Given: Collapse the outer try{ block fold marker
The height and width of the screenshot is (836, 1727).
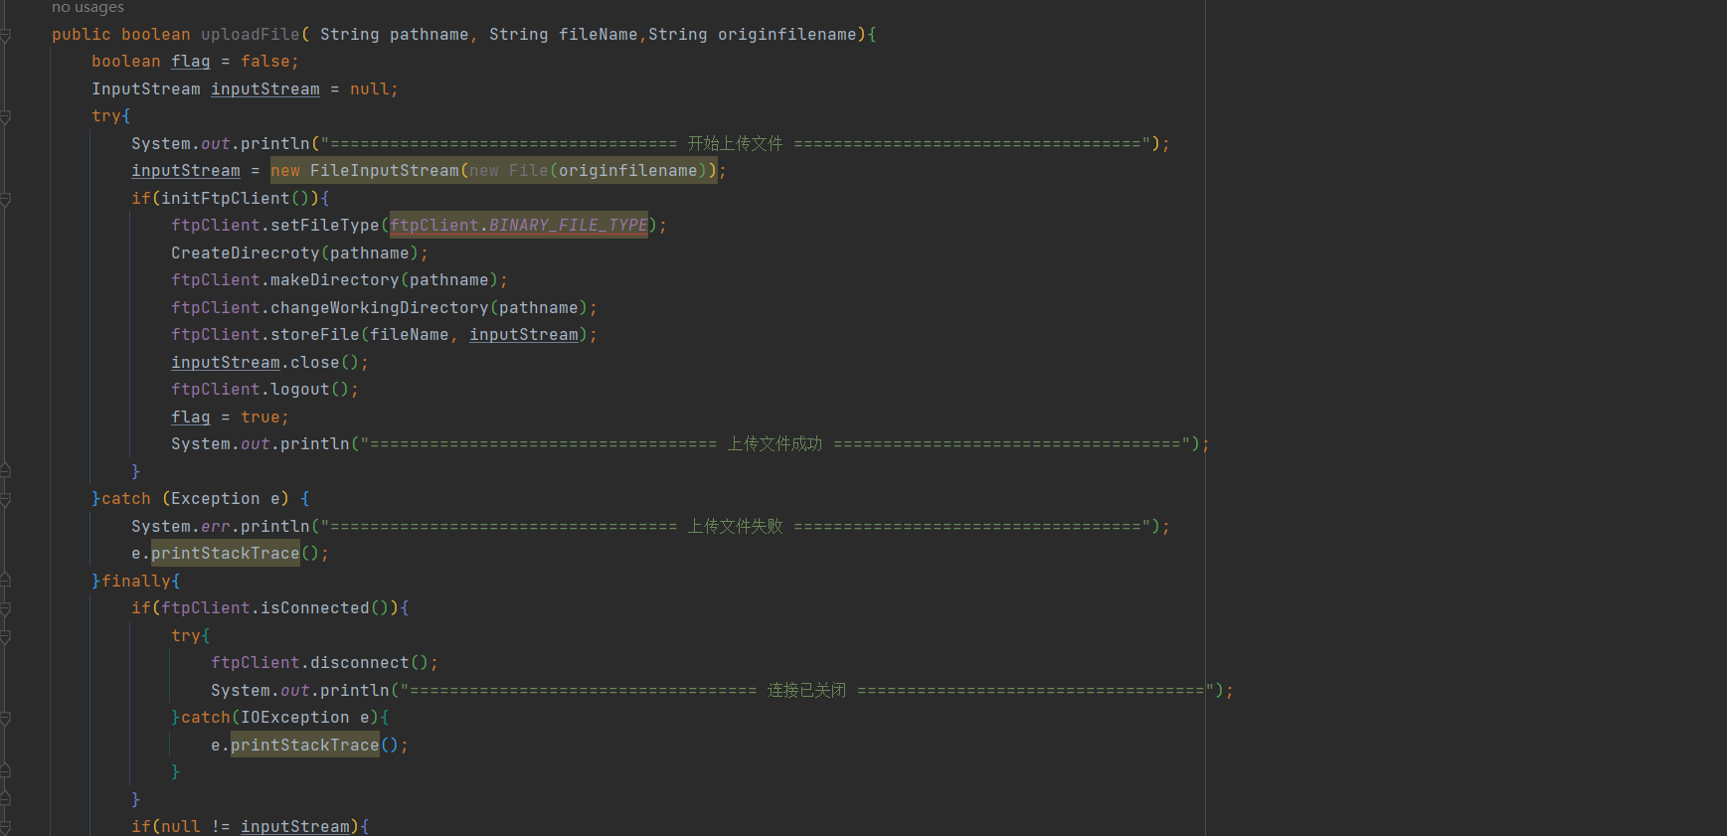Looking at the screenshot, I should [x=5, y=117].
